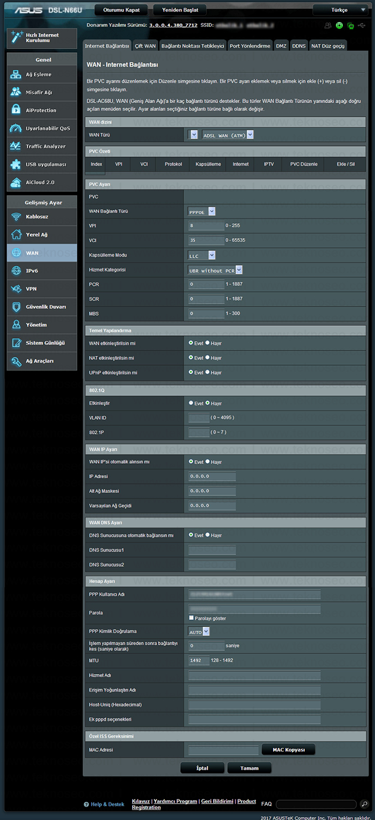375x820 pixels.
Task: Switch to Port Yönlendirme tab
Action: pos(250,45)
